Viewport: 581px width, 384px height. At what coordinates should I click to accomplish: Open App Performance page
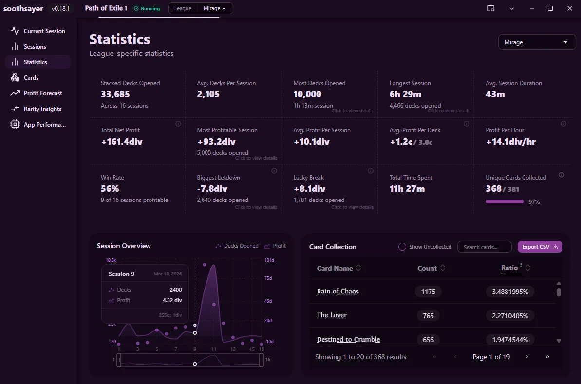(x=38, y=125)
